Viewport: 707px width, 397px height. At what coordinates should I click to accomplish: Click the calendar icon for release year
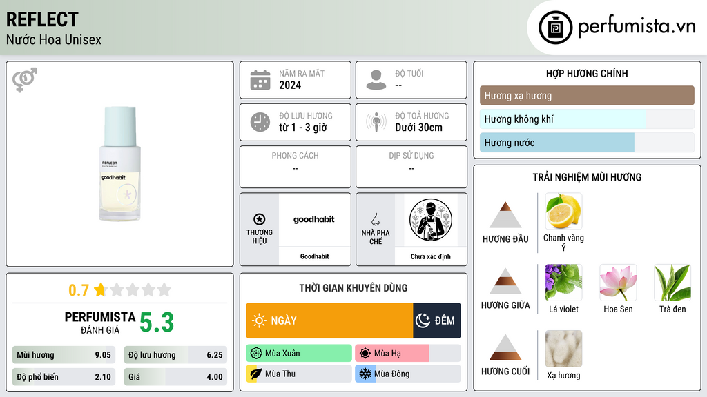(x=260, y=80)
